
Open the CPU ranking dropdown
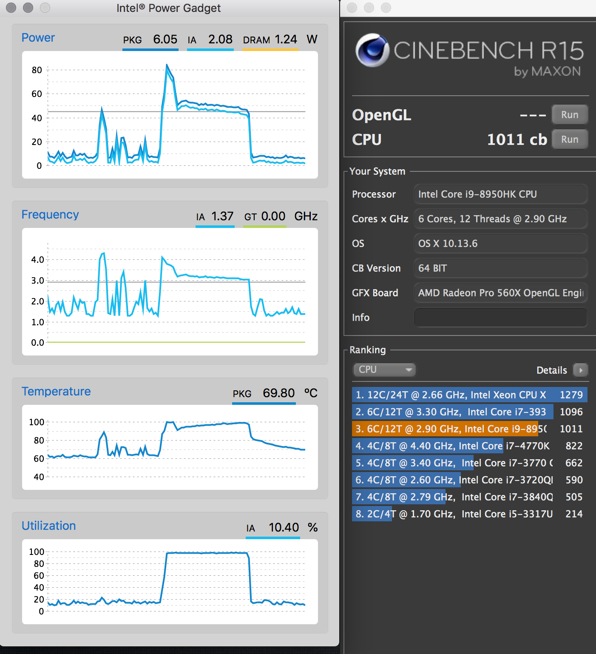pyautogui.click(x=384, y=370)
